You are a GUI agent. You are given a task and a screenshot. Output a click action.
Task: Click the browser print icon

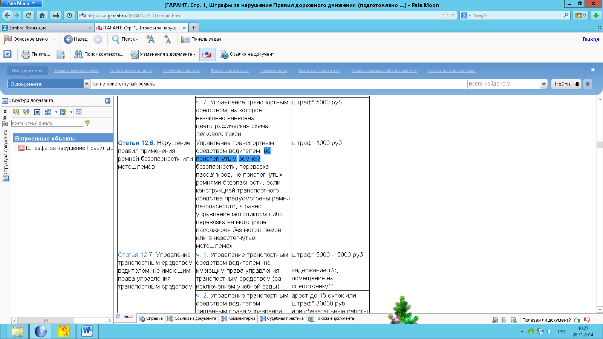(x=56, y=15)
